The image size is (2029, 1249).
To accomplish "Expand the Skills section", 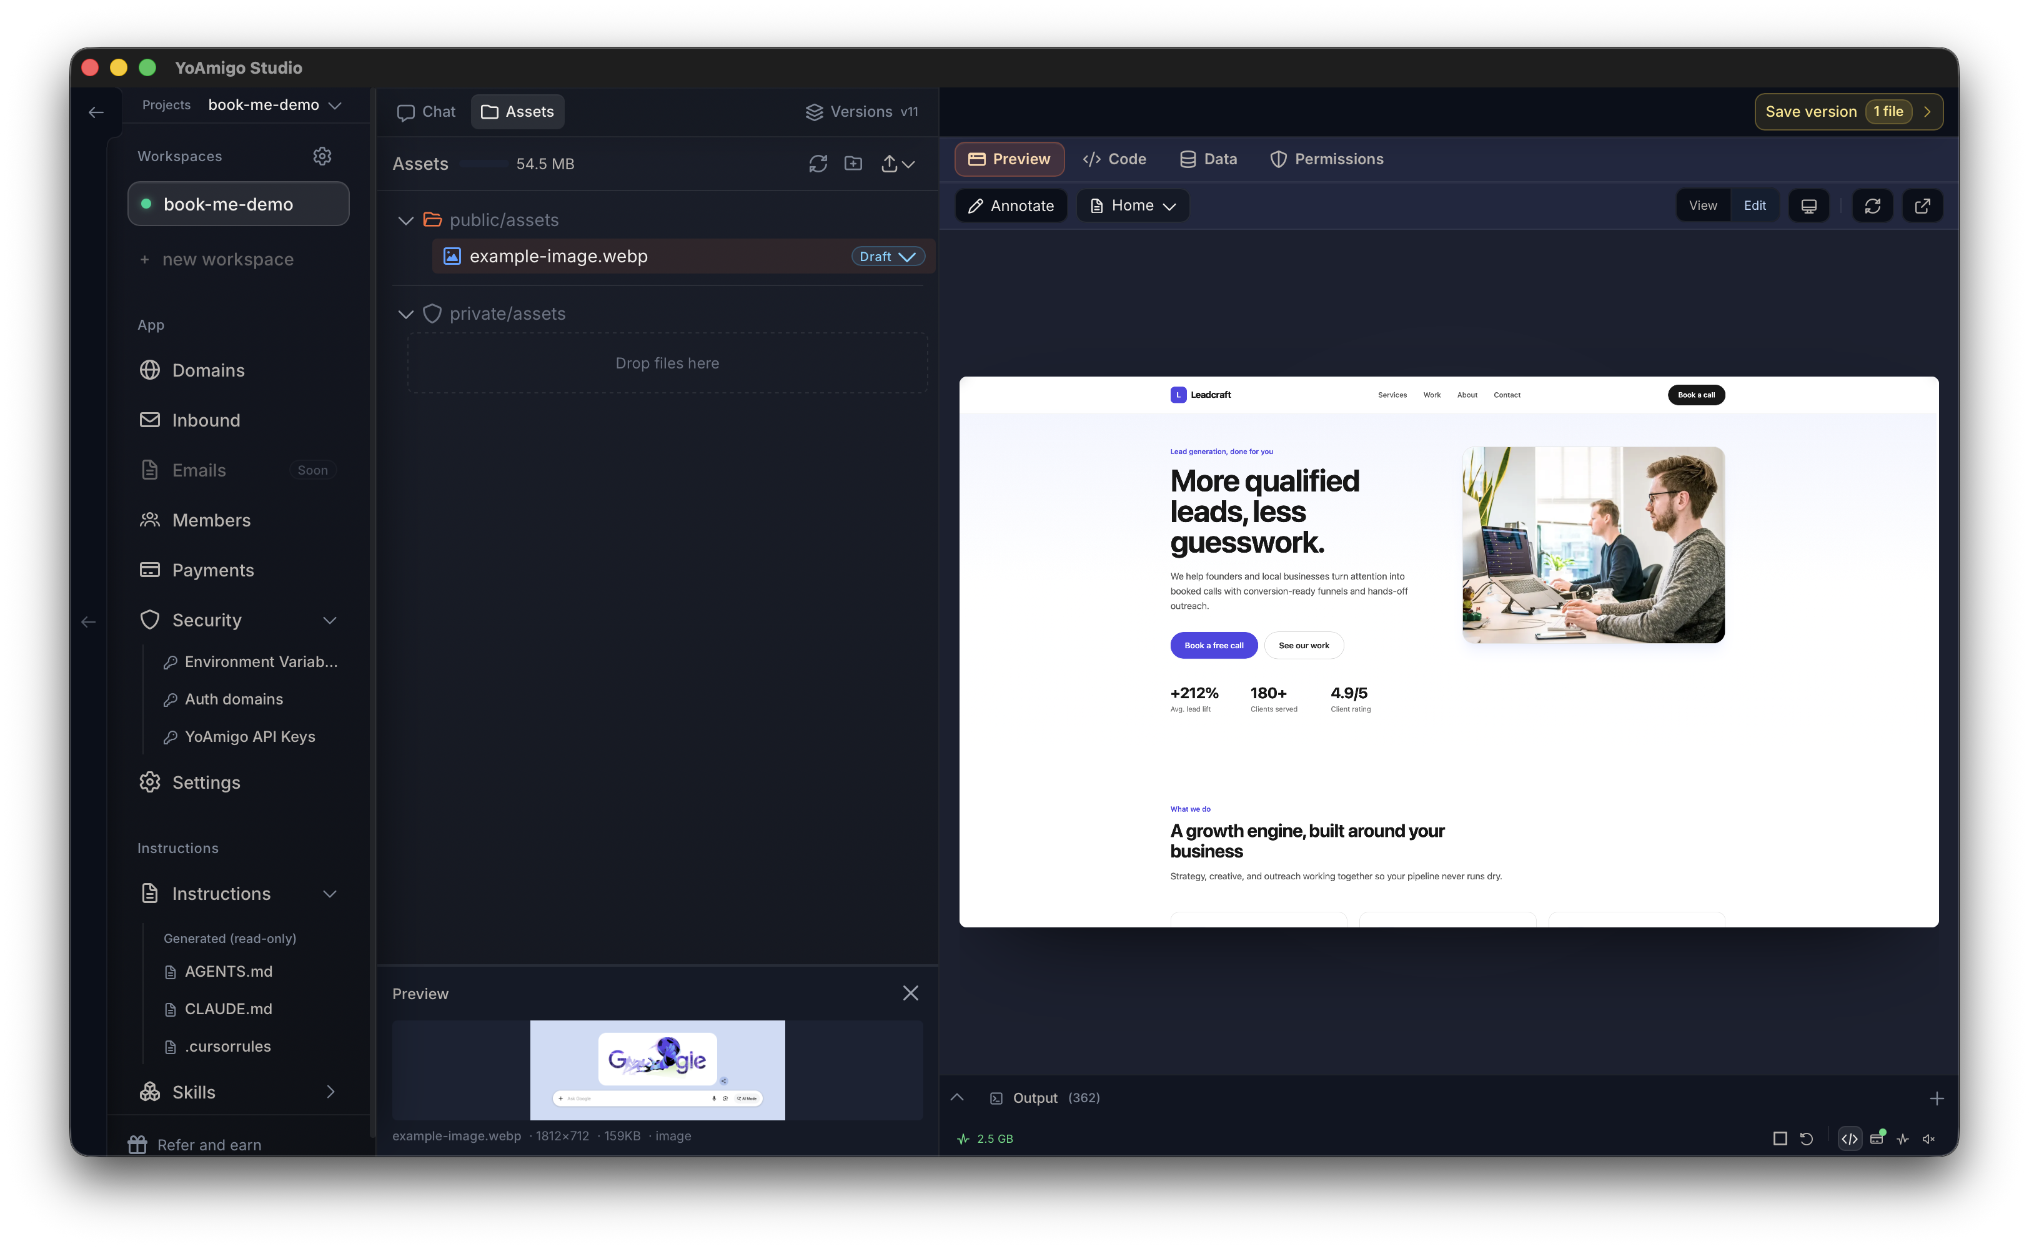I will click(330, 1092).
